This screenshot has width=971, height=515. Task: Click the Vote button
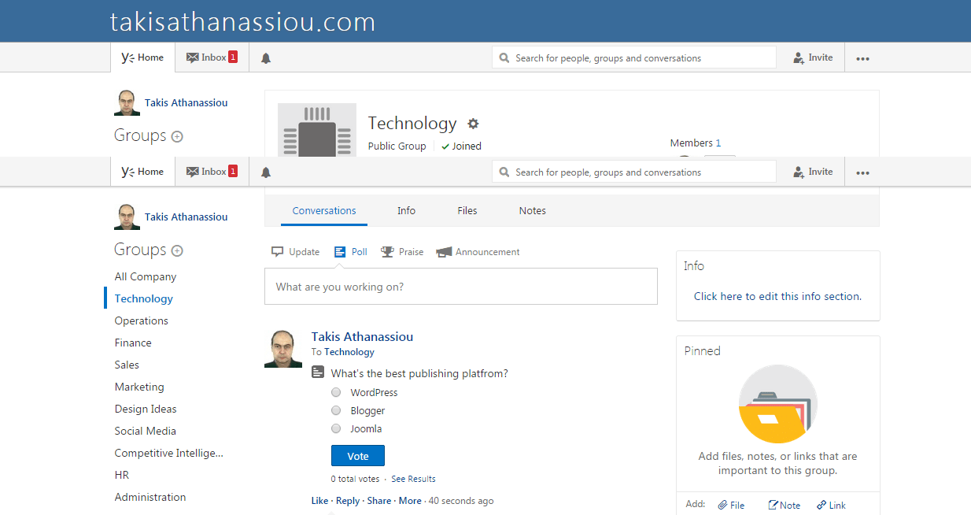click(x=358, y=456)
